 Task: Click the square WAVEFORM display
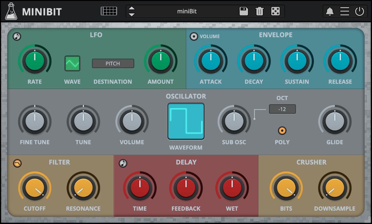tap(186, 121)
